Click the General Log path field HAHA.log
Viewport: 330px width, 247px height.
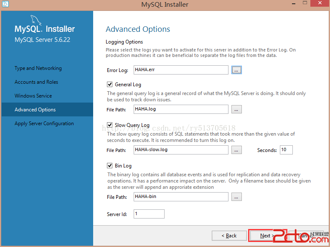click(x=181, y=109)
